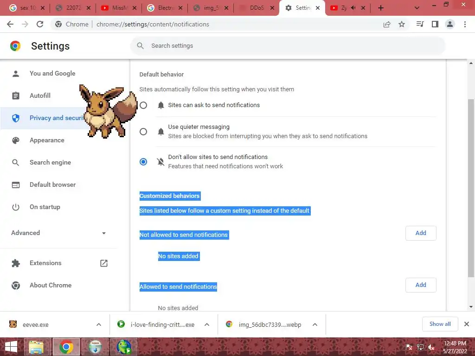Click Show all downloads
Viewport: 475px width, 356px height.
pos(440,324)
